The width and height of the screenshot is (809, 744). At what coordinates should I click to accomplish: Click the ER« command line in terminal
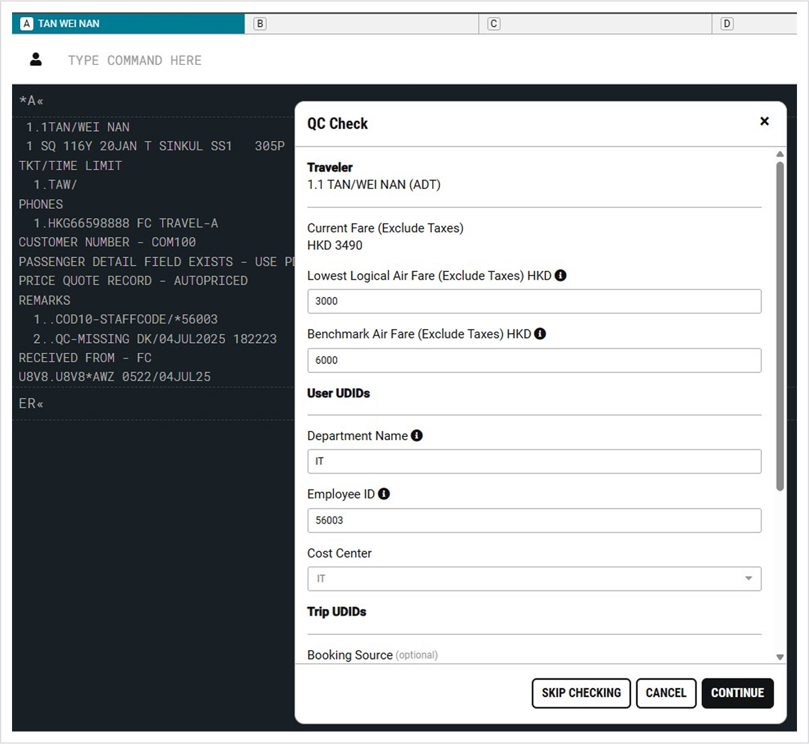[x=31, y=403]
